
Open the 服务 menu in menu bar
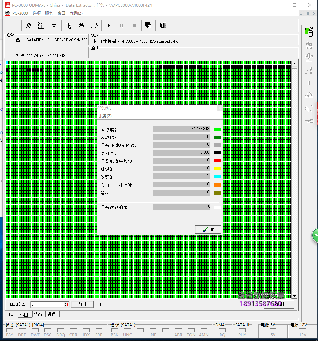[49, 13]
